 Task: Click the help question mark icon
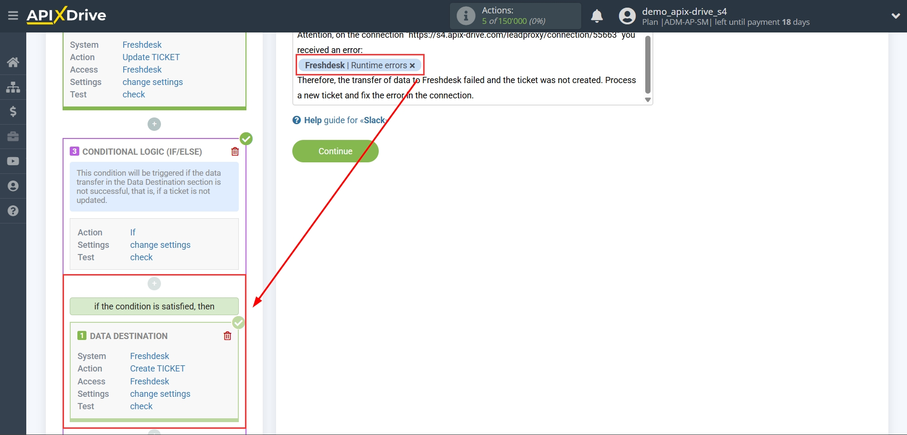point(297,120)
